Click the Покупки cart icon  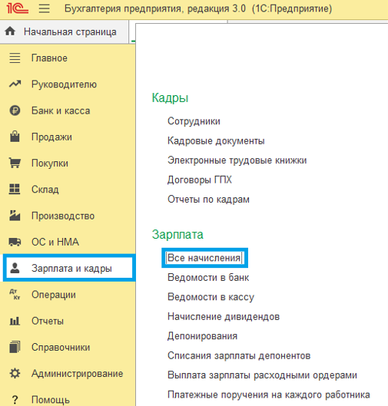pyautogui.click(x=15, y=163)
